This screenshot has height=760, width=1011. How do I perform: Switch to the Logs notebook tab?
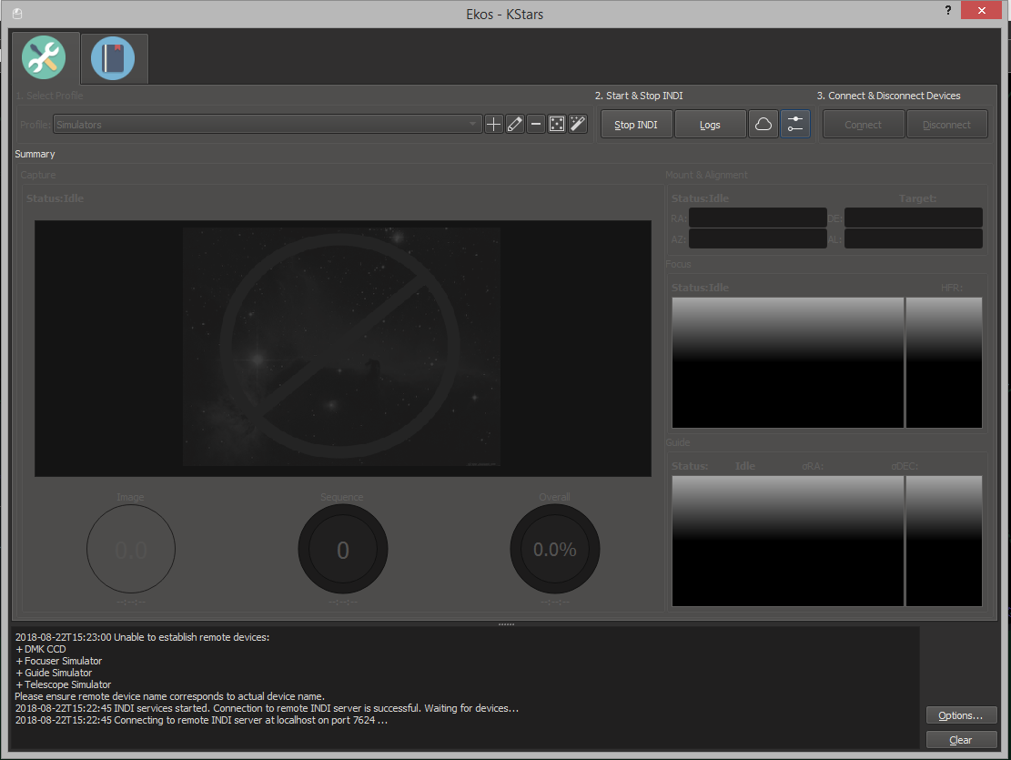pos(113,59)
